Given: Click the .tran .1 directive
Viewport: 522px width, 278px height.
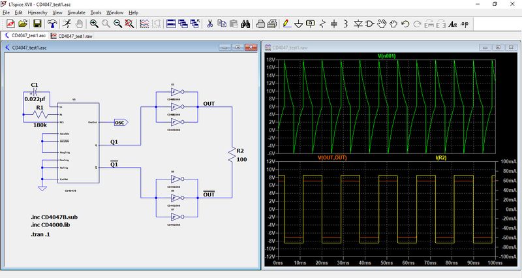Looking at the screenshot, I should pyautogui.click(x=40, y=234).
